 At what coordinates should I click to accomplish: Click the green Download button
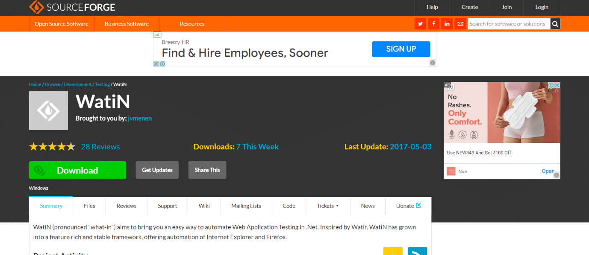tap(77, 170)
